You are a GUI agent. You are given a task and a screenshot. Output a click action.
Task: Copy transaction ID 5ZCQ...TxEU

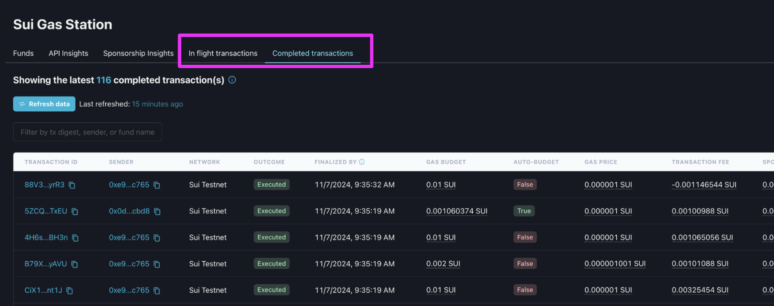pyautogui.click(x=75, y=211)
